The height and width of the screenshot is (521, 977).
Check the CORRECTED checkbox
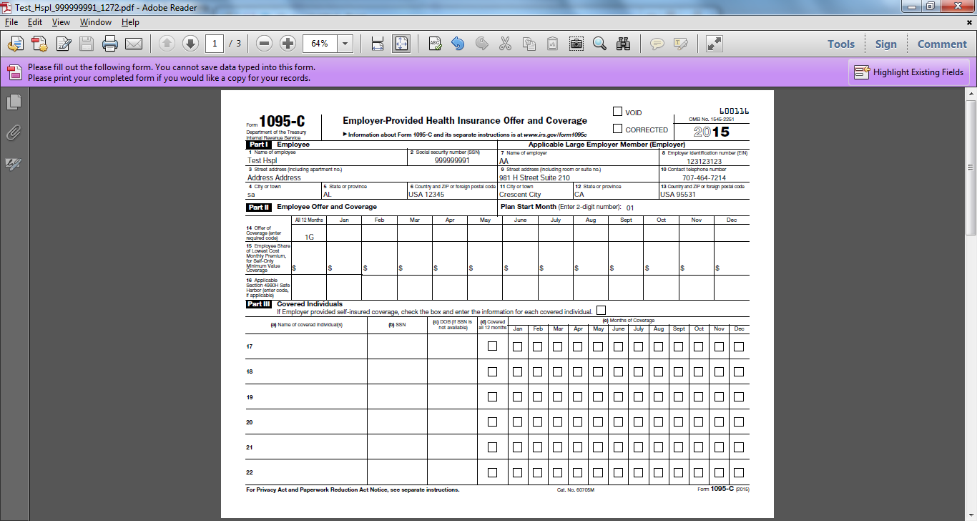click(617, 129)
